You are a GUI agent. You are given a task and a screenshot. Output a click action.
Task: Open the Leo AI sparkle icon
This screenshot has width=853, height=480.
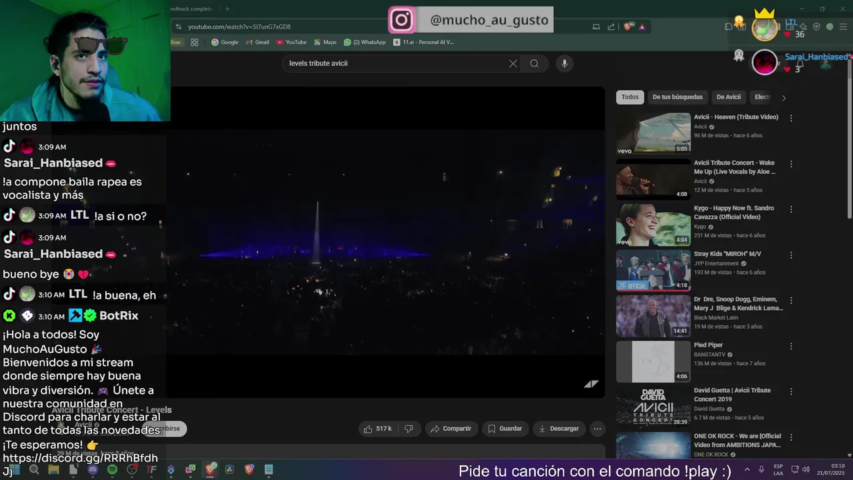[x=803, y=27]
